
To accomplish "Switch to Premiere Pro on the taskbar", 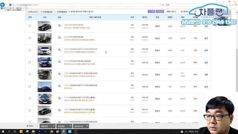I will 39,131.
